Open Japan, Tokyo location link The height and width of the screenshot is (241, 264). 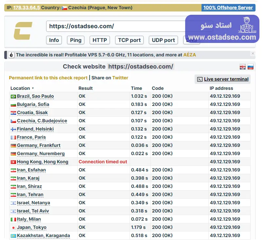click(32, 227)
